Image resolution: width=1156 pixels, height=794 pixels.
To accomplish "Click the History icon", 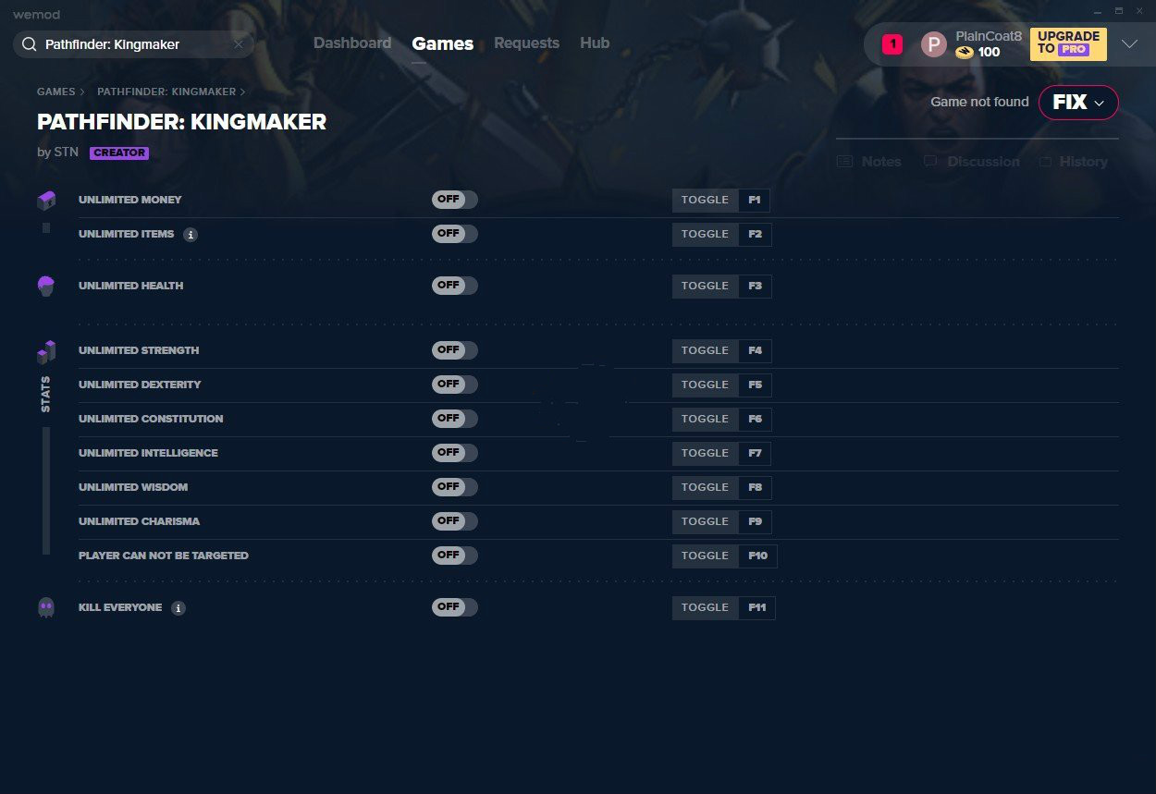I will (1045, 162).
